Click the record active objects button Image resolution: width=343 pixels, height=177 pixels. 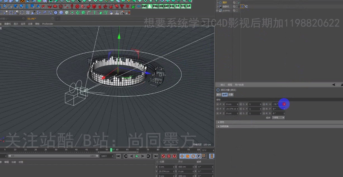pos(163,156)
